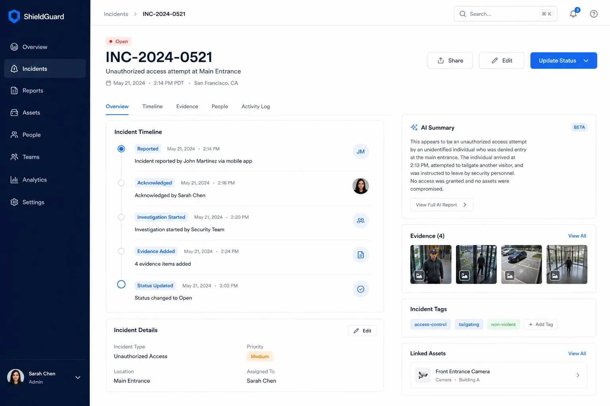The width and height of the screenshot is (610, 406).
Task: Click the Sarah Chen assignee name
Action: tap(261, 381)
